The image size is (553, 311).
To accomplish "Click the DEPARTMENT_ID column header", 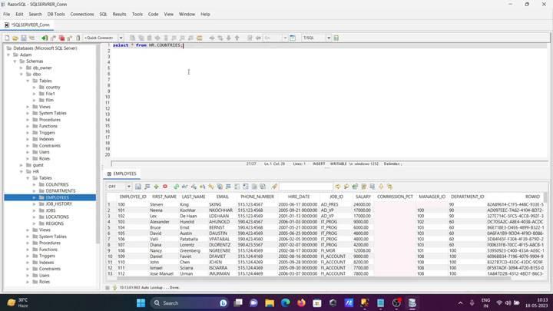I will pos(467,197).
